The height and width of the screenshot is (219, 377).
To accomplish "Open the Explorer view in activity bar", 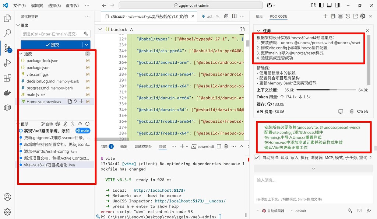I will click(x=7, y=18).
